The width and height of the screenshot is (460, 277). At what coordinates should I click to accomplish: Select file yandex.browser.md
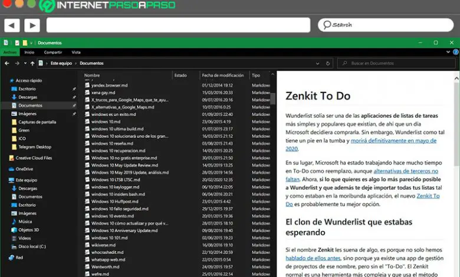click(x=110, y=85)
